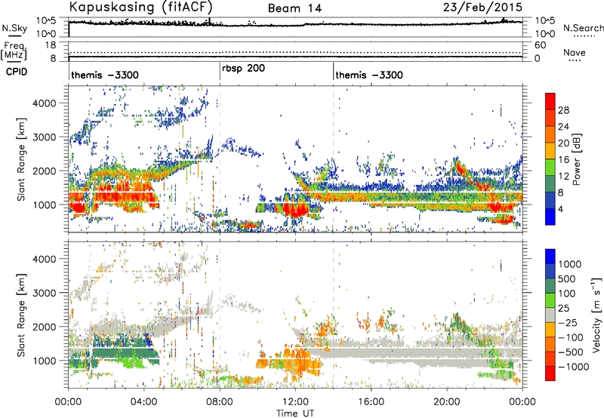Click the "Nave" legend label

point(575,53)
